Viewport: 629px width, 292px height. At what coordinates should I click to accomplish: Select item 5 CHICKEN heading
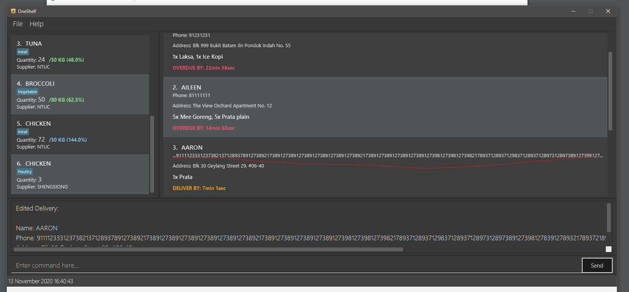[x=33, y=123]
